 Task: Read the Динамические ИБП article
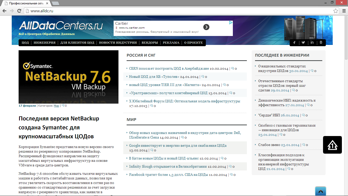[x=287, y=103]
